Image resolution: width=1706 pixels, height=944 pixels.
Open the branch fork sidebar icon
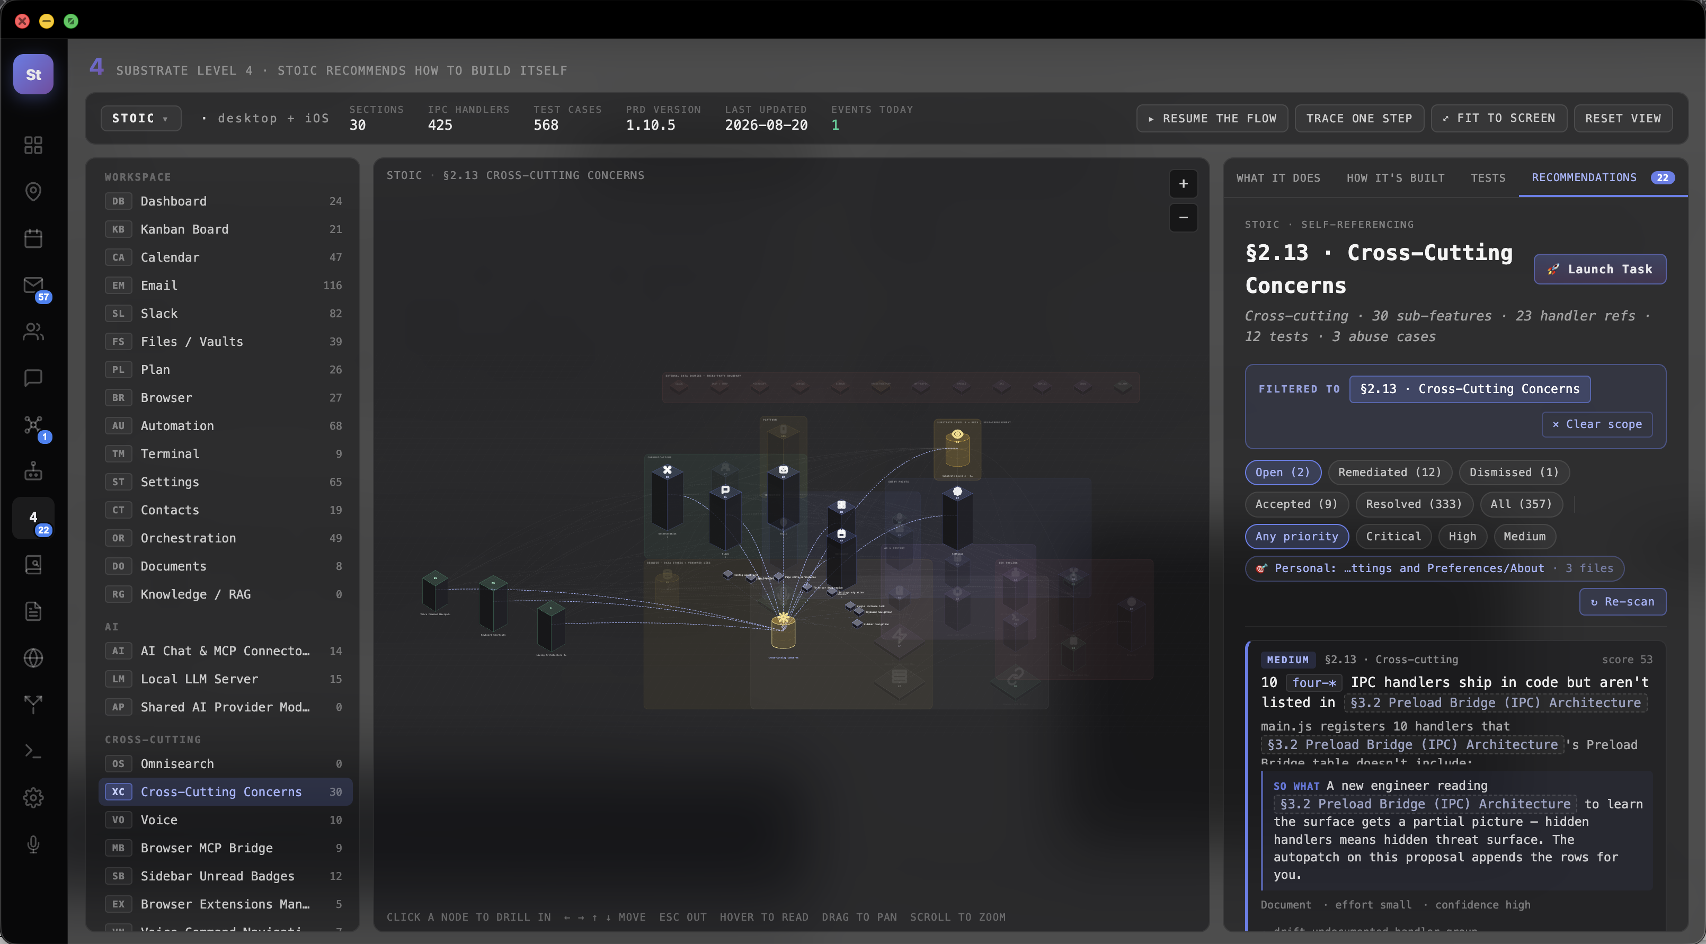point(33,705)
